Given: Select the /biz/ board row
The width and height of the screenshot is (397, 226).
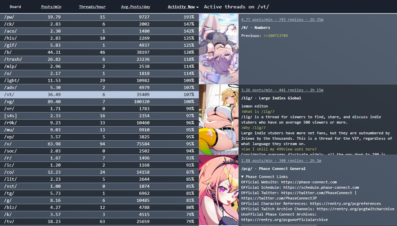Looking at the screenshot, I should 99,207.
